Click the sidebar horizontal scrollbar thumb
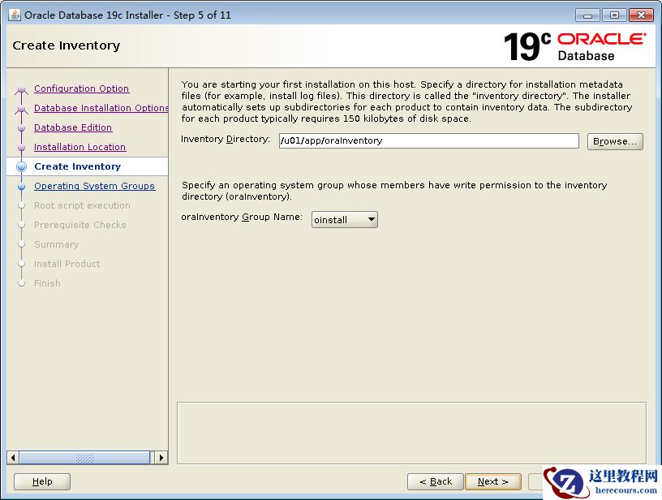The image size is (662, 500). (x=84, y=458)
